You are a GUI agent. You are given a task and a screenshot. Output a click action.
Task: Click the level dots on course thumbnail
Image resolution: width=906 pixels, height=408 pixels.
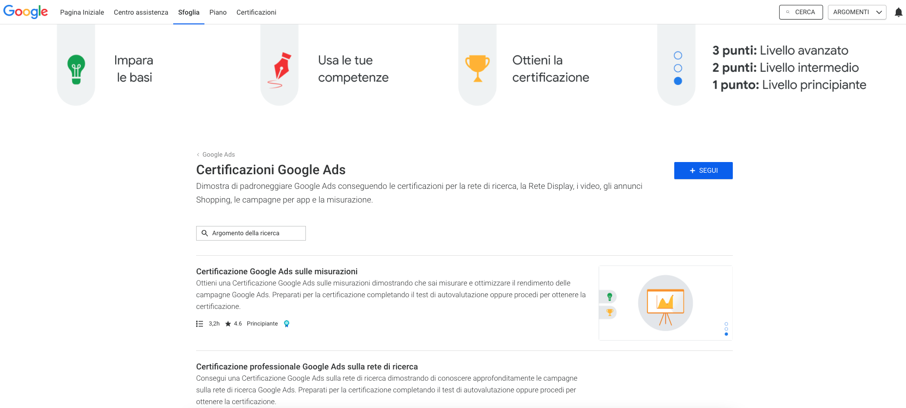point(726,329)
